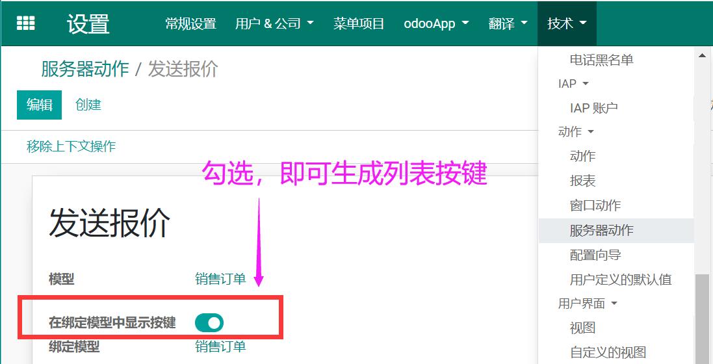Open the apps grid menu icon
This screenshot has width=713, height=364.
[x=25, y=23]
